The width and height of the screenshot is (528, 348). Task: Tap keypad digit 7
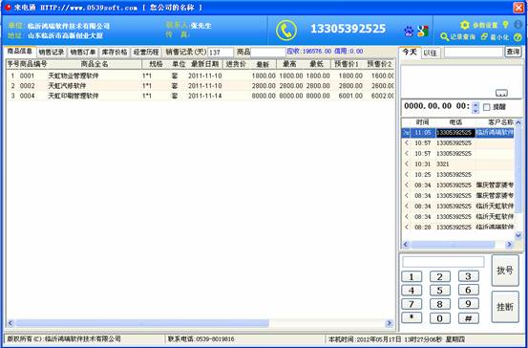click(412, 304)
